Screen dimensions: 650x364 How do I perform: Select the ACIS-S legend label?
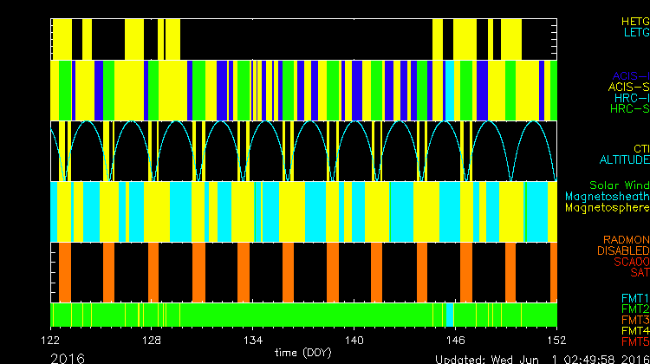pyautogui.click(x=628, y=87)
